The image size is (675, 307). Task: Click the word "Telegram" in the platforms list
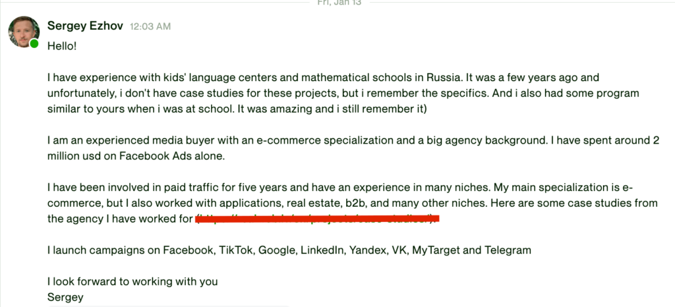(x=507, y=250)
